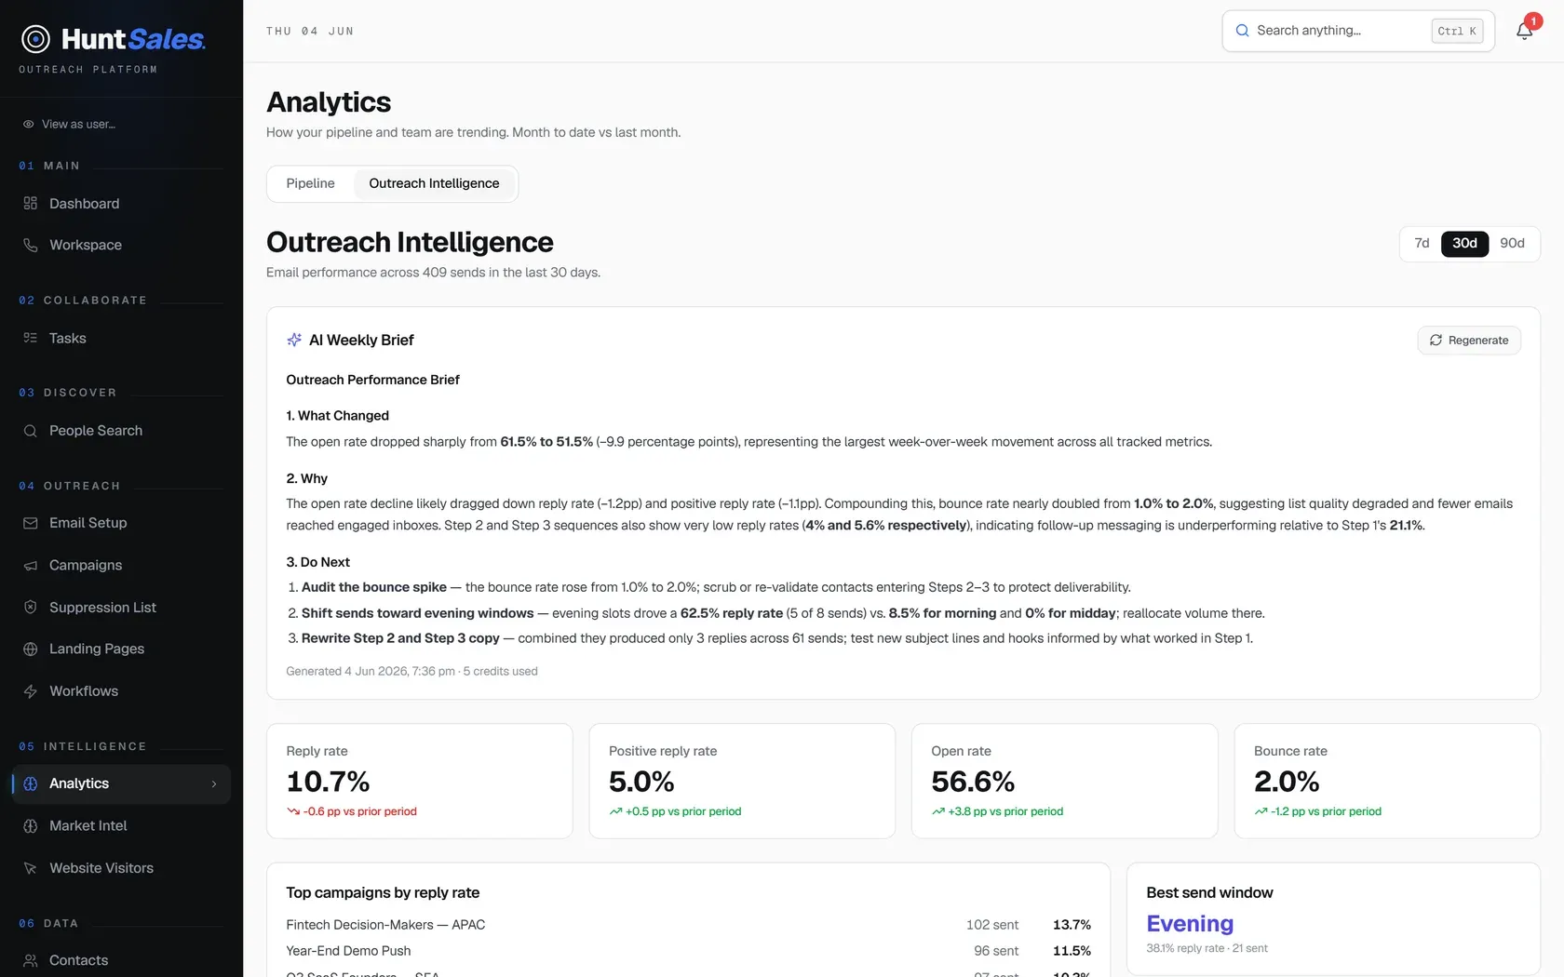
Task: Click the 5.0% positive reply rate value
Action: pyautogui.click(x=641, y=781)
